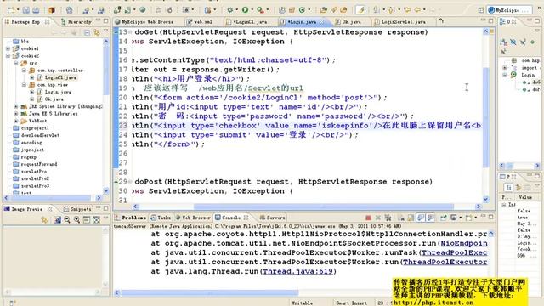Open the MyEclipse Web Browser tab
544x306 pixels.
pyautogui.click(x=144, y=21)
